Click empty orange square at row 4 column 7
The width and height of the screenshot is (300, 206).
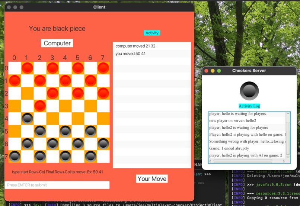(x=103, y=119)
